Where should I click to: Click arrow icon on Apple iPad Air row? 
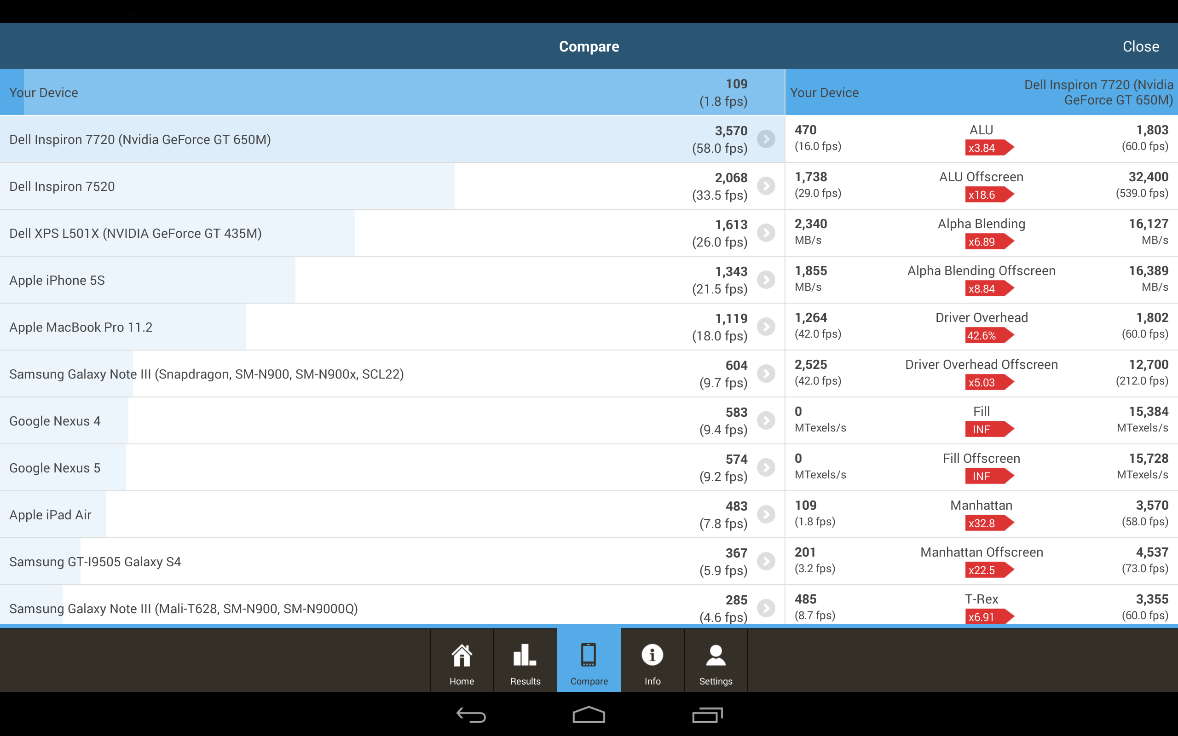click(766, 514)
